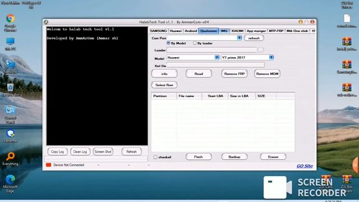Go to the App manger tab

click(x=256, y=31)
